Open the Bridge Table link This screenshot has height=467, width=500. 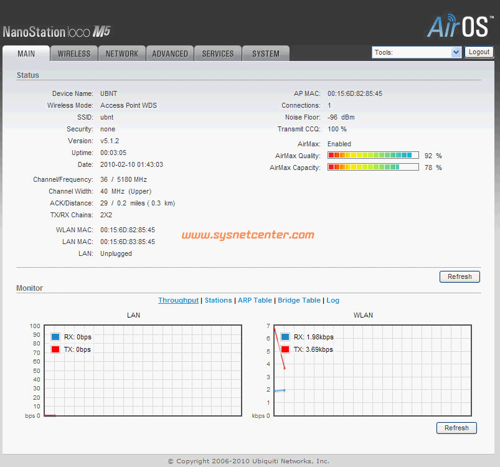coord(299,300)
